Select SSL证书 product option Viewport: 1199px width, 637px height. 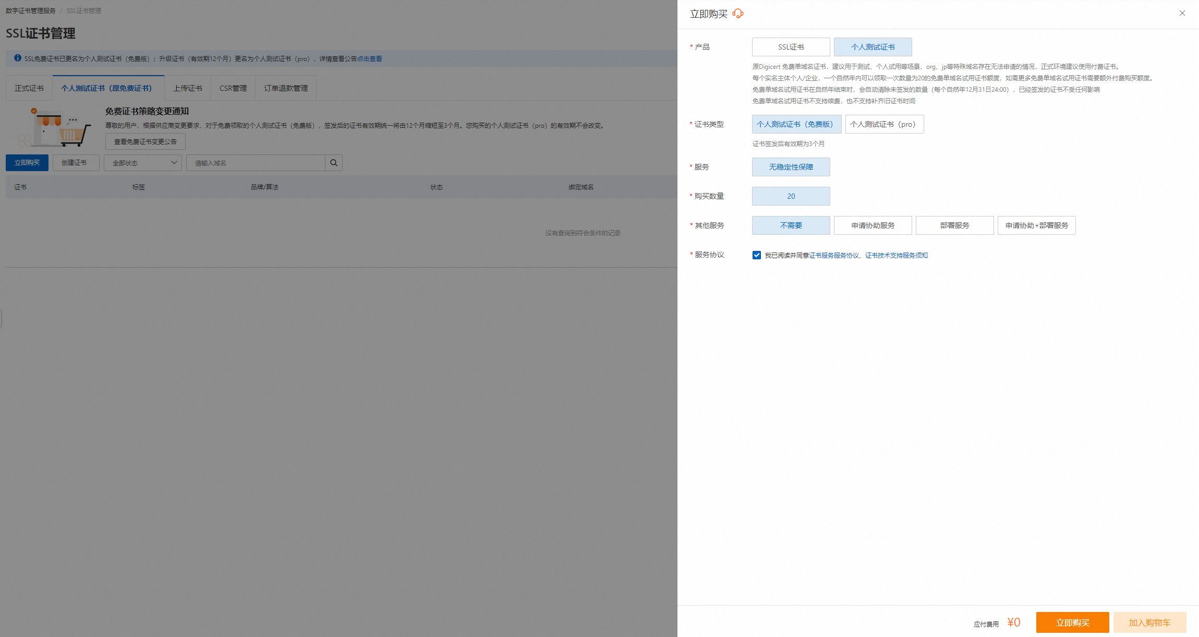click(791, 47)
